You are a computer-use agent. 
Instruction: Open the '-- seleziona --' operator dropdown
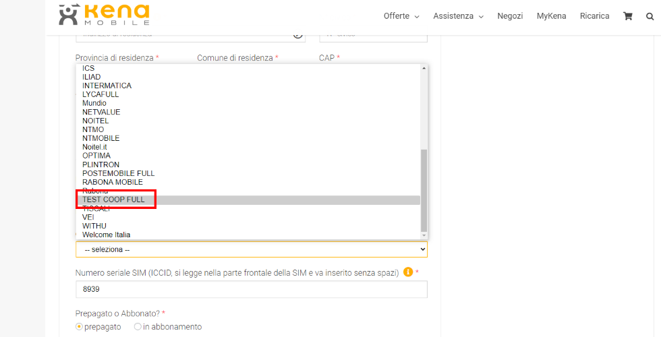click(x=251, y=249)
